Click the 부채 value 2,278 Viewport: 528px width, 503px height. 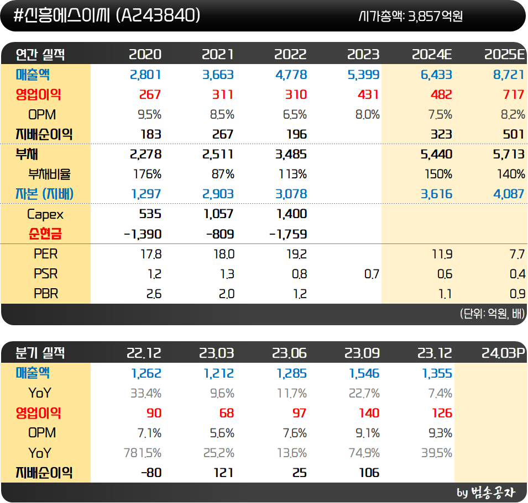tap(145, 155)
